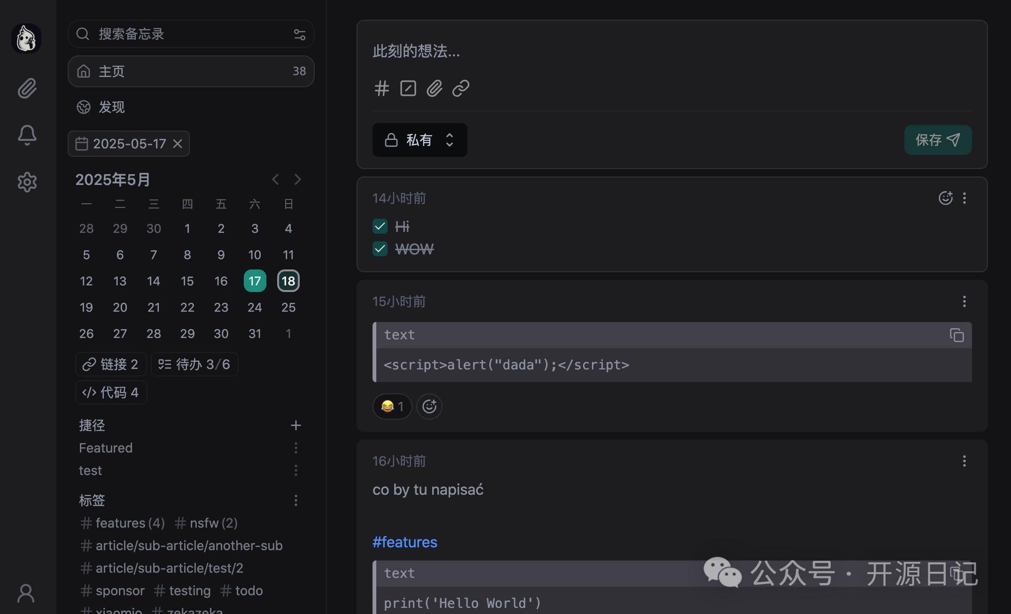The image size is (1011, 614).
Task: Uncheck the 'Hi' task checkbox
Action: pyautogui.click(x=380, y=226)
